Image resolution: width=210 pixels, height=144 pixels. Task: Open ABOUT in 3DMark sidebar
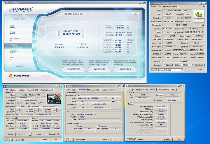point(12,58)
